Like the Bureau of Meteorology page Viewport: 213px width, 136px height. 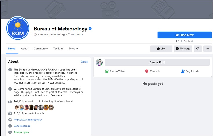pyautogui.click(x=161, y=49)
